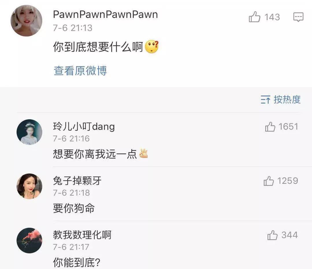312x269 pixels.
Task: Open 玲儿小叮dang's avatar picture
Action: point(29,132)
